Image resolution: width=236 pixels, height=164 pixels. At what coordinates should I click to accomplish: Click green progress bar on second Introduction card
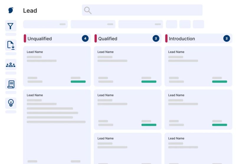click(219, 125)
